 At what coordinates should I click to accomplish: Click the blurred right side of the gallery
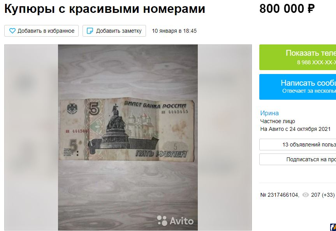(225, 137)
